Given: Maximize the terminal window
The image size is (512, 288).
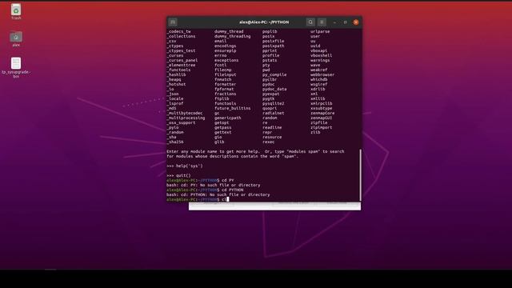Looking at the screenshot, I should click(345, 22).
